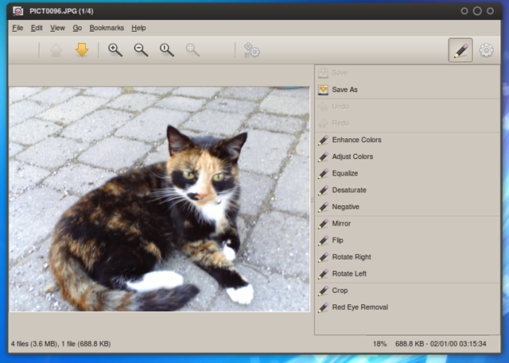509x363 pixels.
Task: Click the pencil icon beside Red Eye Removal
Action: click(323, 307)
